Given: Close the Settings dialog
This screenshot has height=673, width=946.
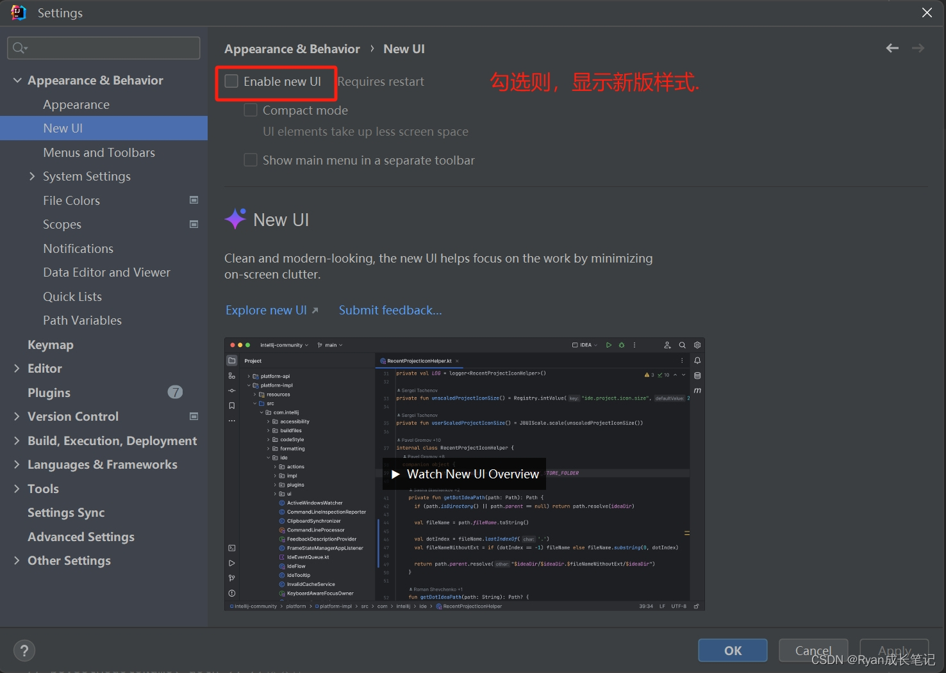Looking at the screenshot, I should point(927,13).
